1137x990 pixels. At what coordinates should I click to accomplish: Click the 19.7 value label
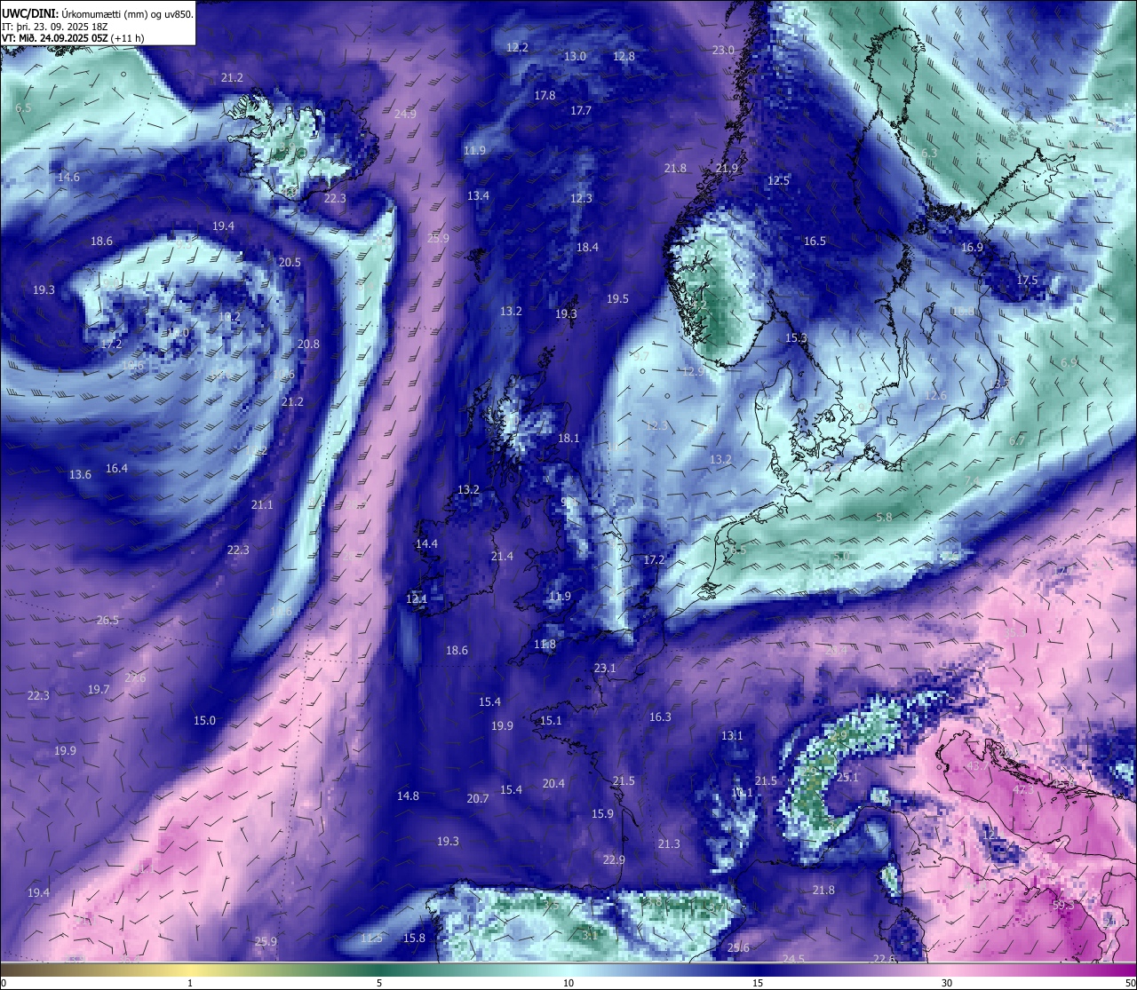[99, 689]
